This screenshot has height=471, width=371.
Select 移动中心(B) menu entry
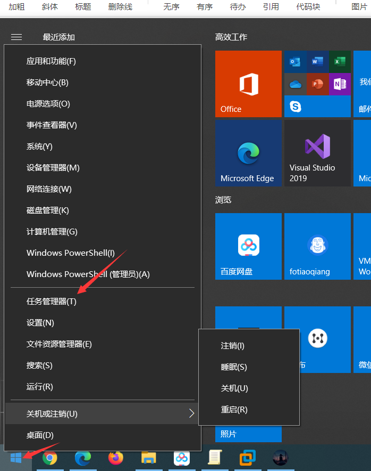[x=103, y=83]
